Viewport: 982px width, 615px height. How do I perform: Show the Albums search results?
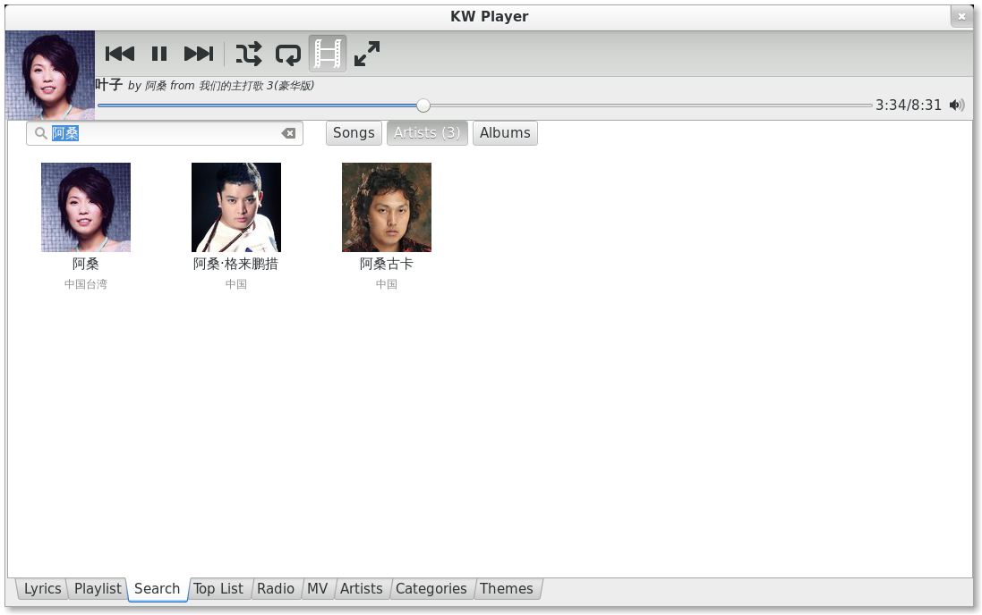pyautogui.click(x=505, y=133)
